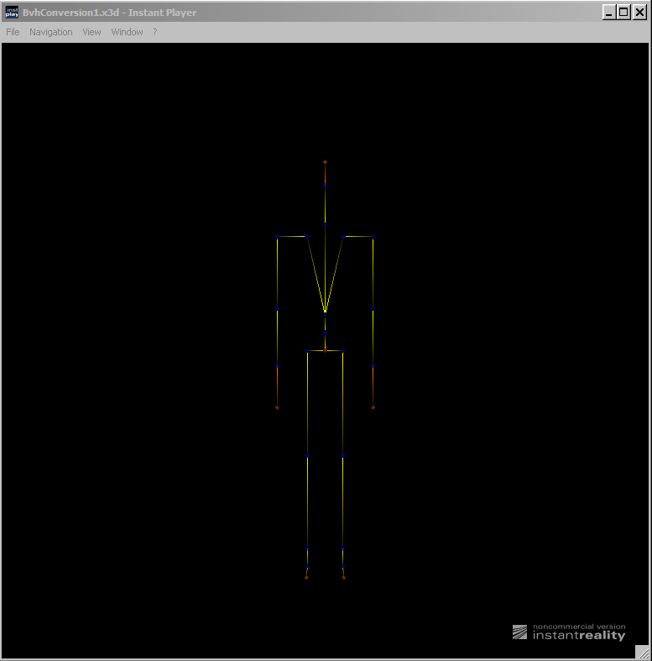Image resolution: width=652 pixels, height=661 pixels.
Task: Select the skeleton's right-side knee joint
Action: [x=343, y=457]
